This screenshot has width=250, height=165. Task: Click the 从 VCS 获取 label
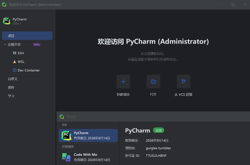coord(183,94)
